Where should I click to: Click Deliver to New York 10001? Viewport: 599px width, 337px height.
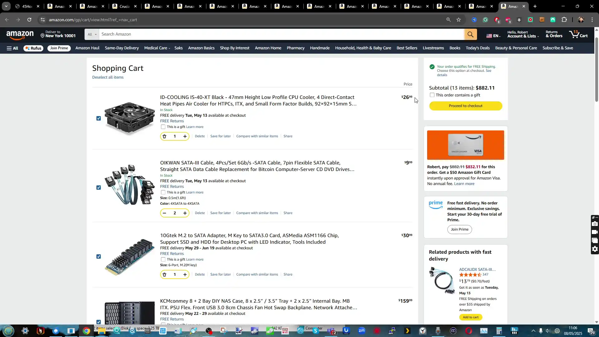[x=58, y=34]
